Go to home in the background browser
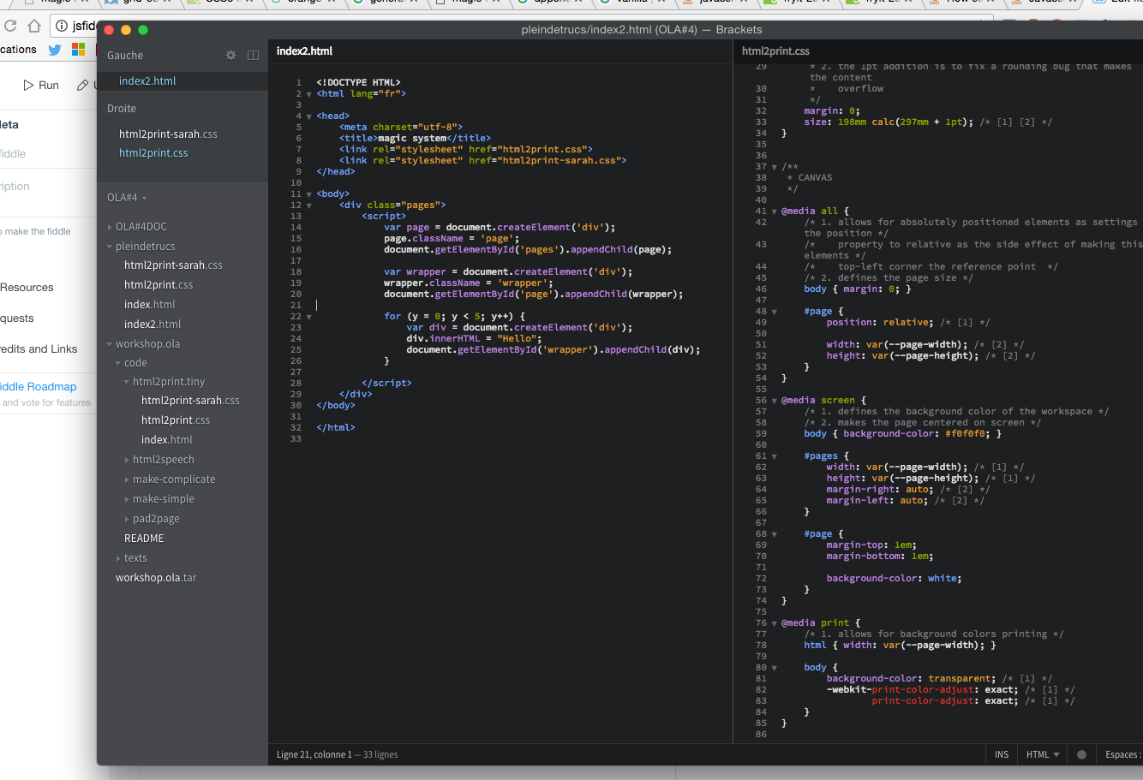This screenshot has width=1143, height=780. [34, 26]
